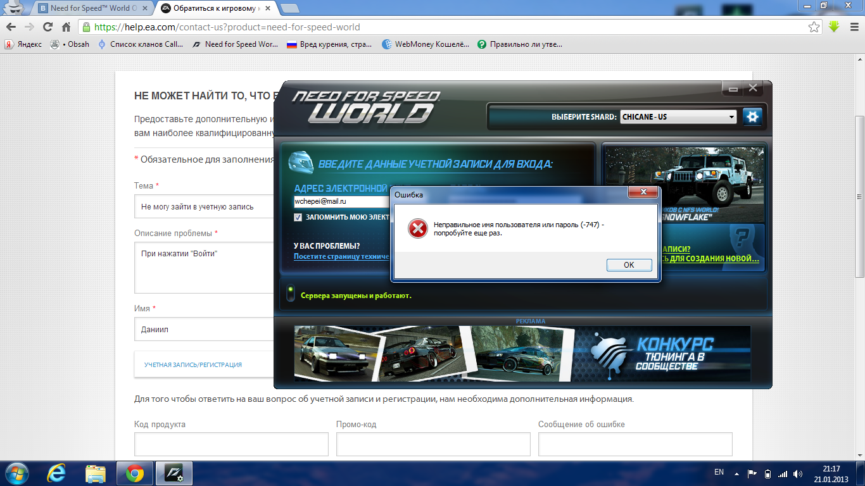Click the Имя field containing Даниил
The height and width of the screenshot is (486, 865).
[204, 329]
